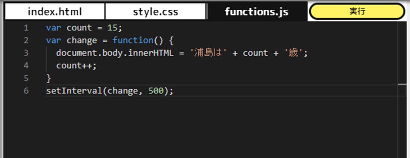Click the yellow 実行 run button
The image size is (410, 158).
coord(357,11)
